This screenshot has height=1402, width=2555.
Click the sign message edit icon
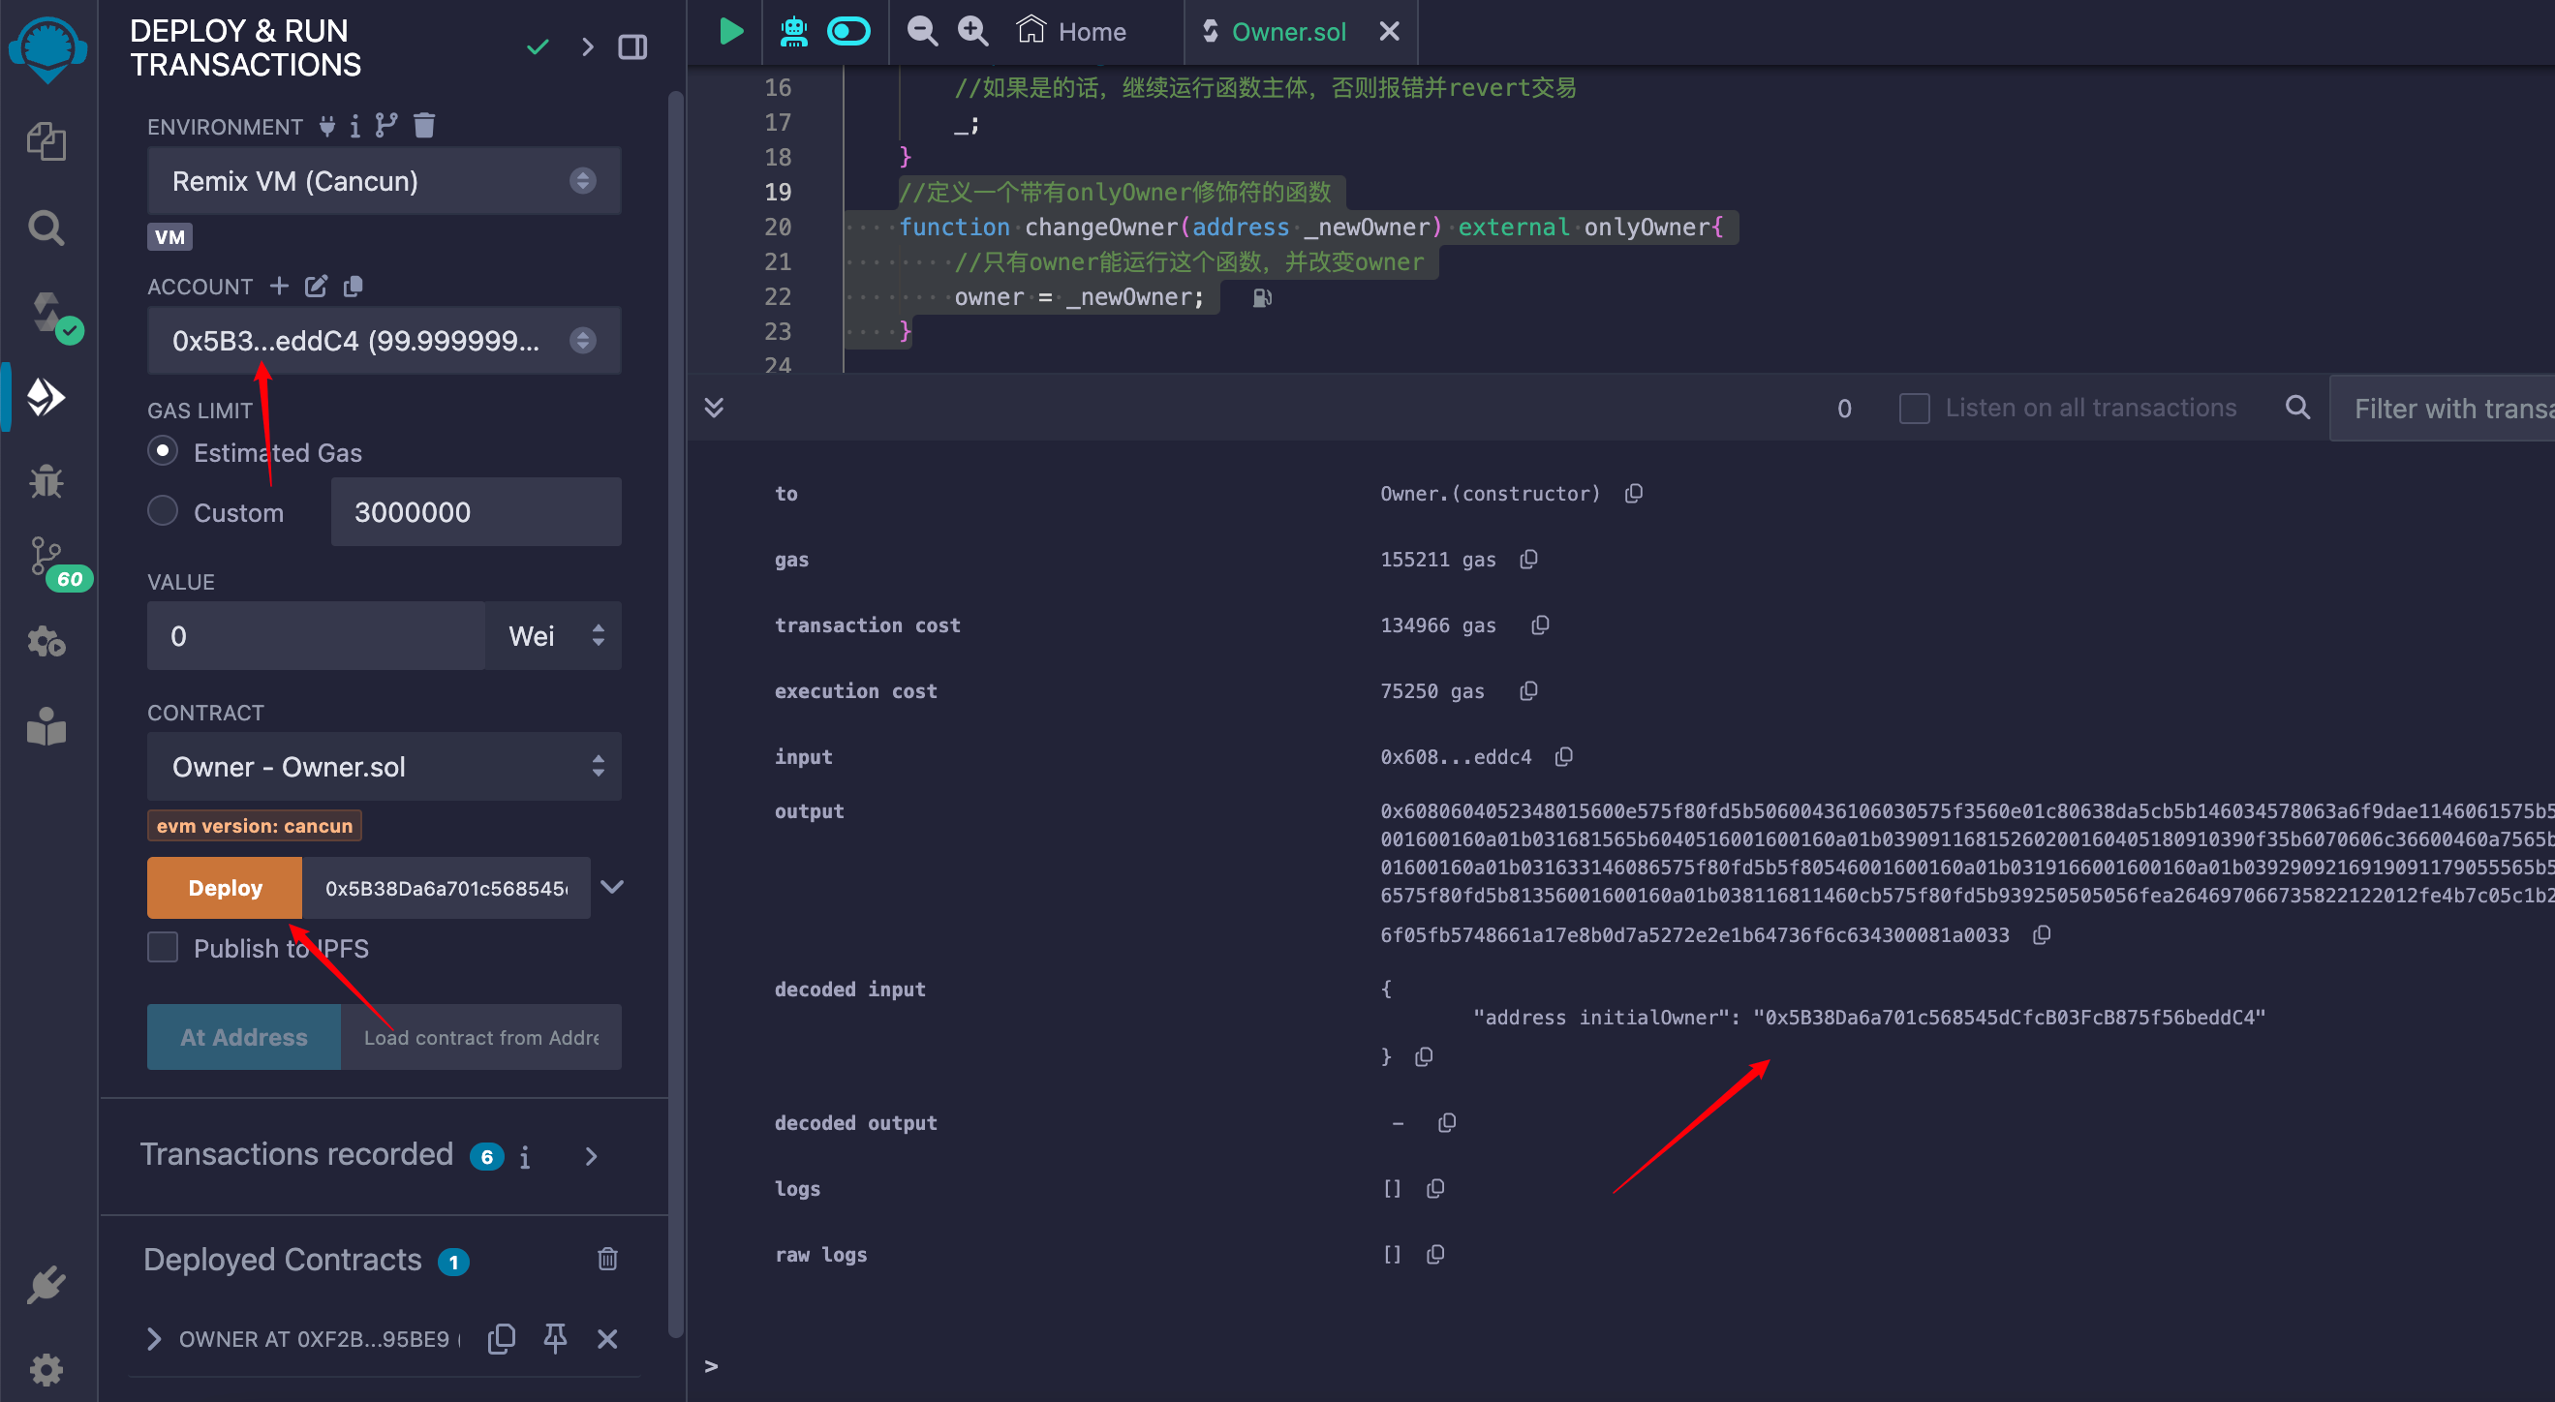(317, 286)
